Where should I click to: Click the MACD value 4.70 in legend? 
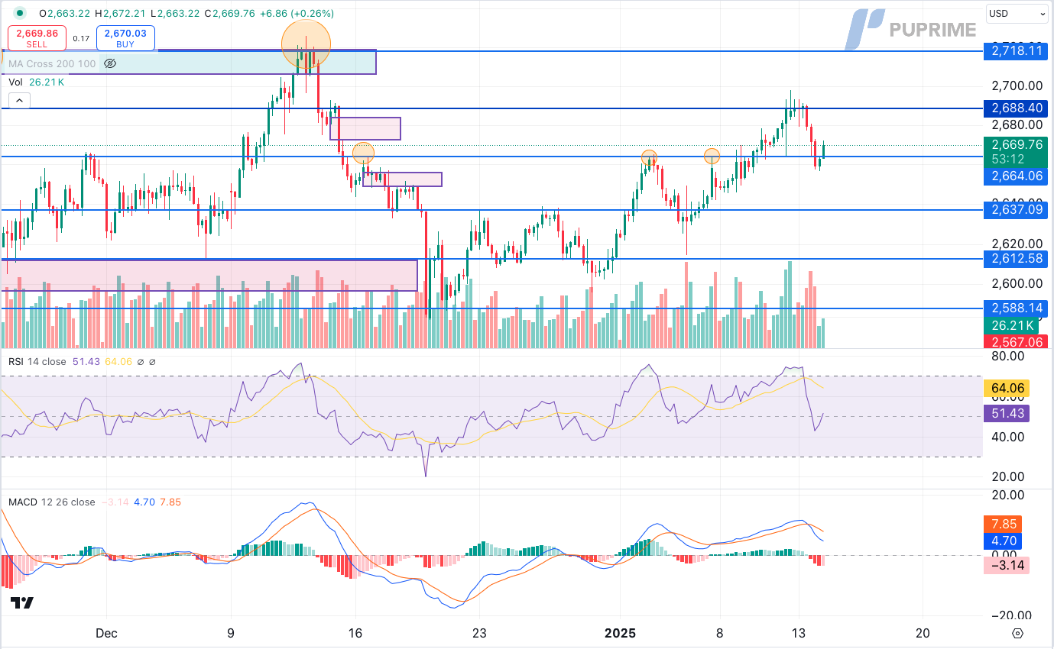coord(144,502)
